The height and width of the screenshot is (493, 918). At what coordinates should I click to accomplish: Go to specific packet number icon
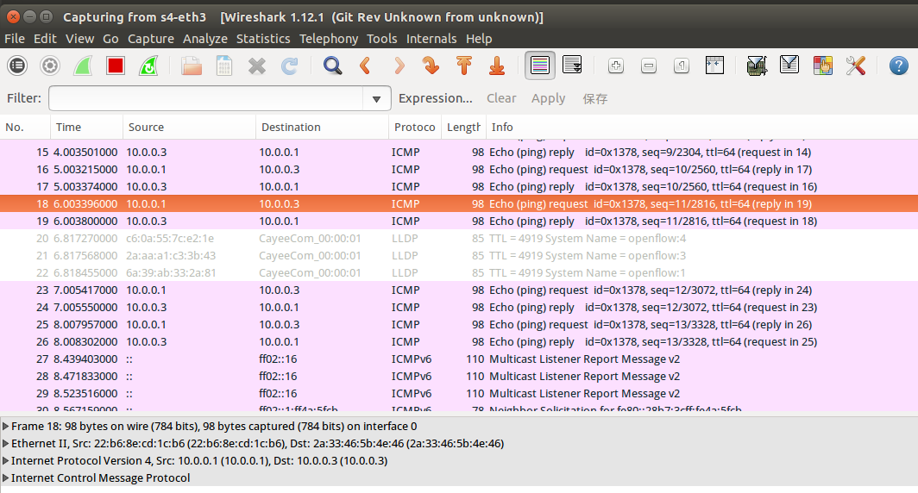(x=431, y=66)
